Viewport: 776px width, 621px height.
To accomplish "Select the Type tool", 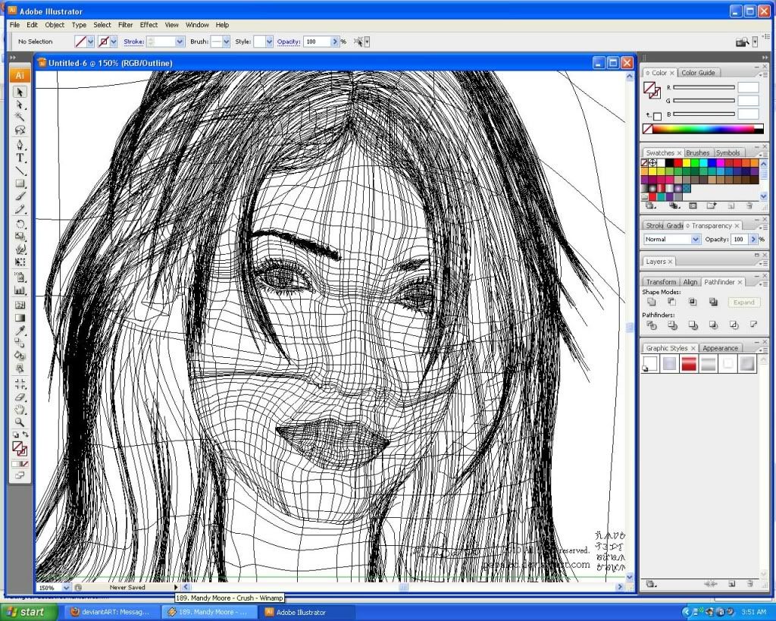I will 20,158.
